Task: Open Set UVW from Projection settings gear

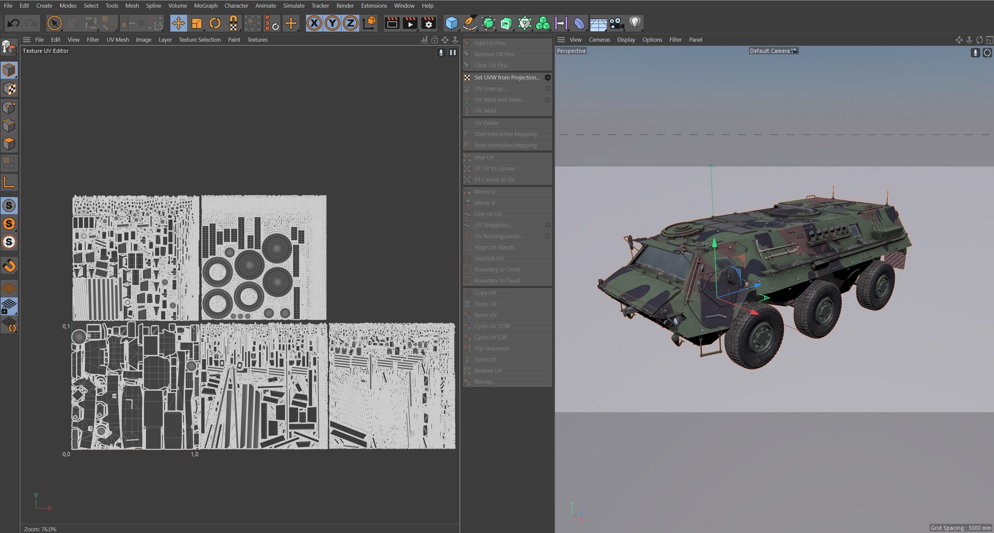Action: point(547,78)
